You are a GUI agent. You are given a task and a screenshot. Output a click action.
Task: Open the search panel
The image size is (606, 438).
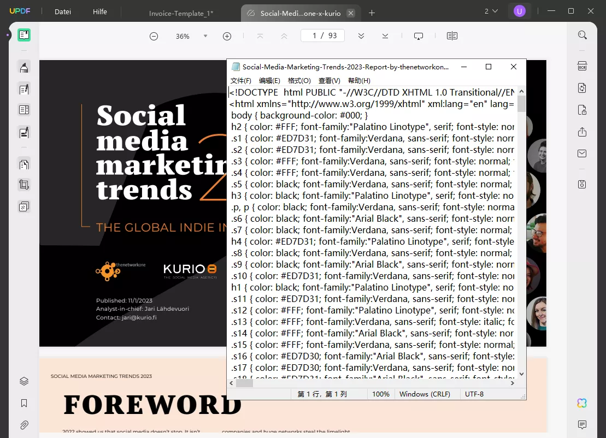(x=582, y=34)
